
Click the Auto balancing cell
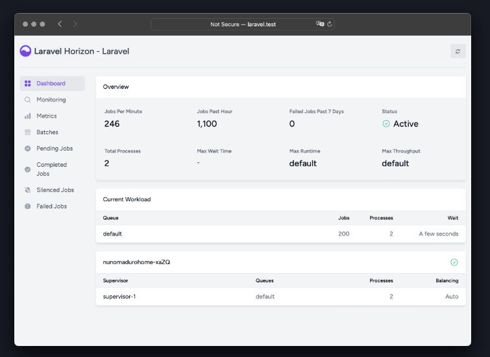(x=452, y=297)
